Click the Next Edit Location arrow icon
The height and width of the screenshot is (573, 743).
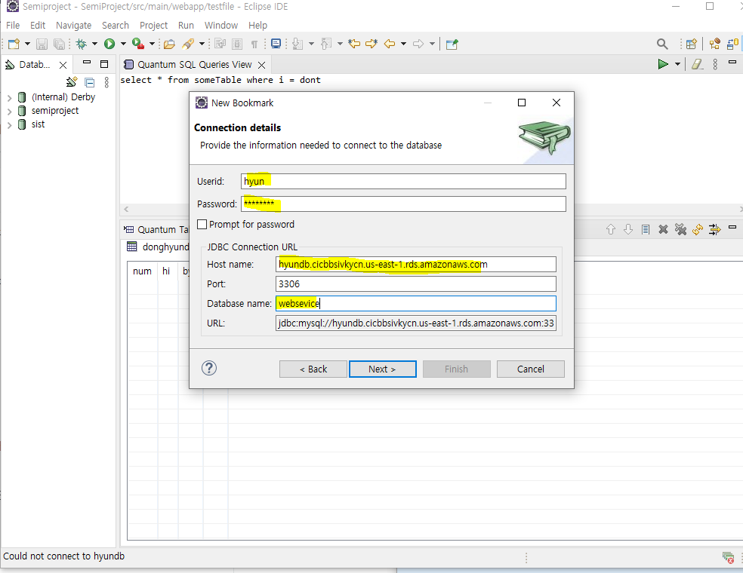(371, 44)
